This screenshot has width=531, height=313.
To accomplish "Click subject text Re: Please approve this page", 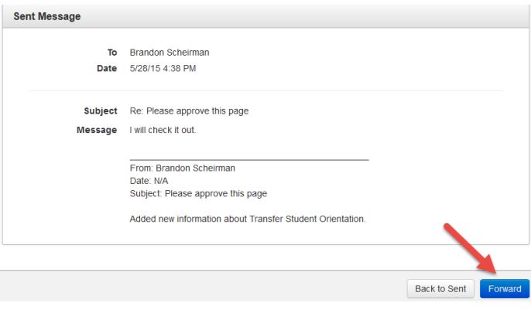I will (189, 111).
